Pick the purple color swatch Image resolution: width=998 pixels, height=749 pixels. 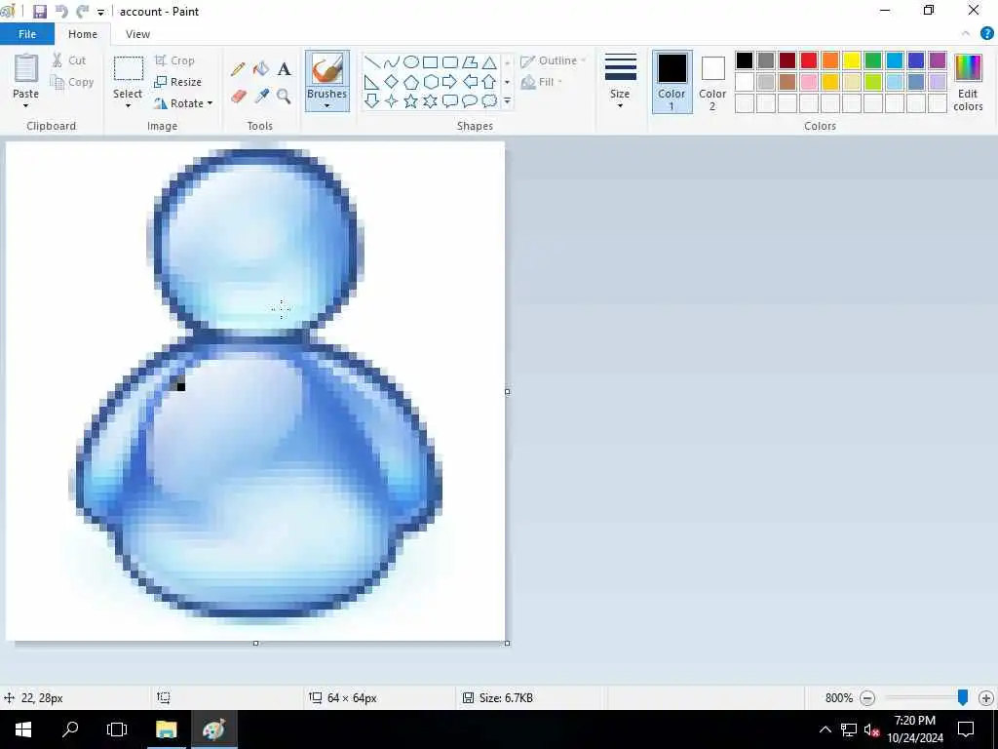938,60
